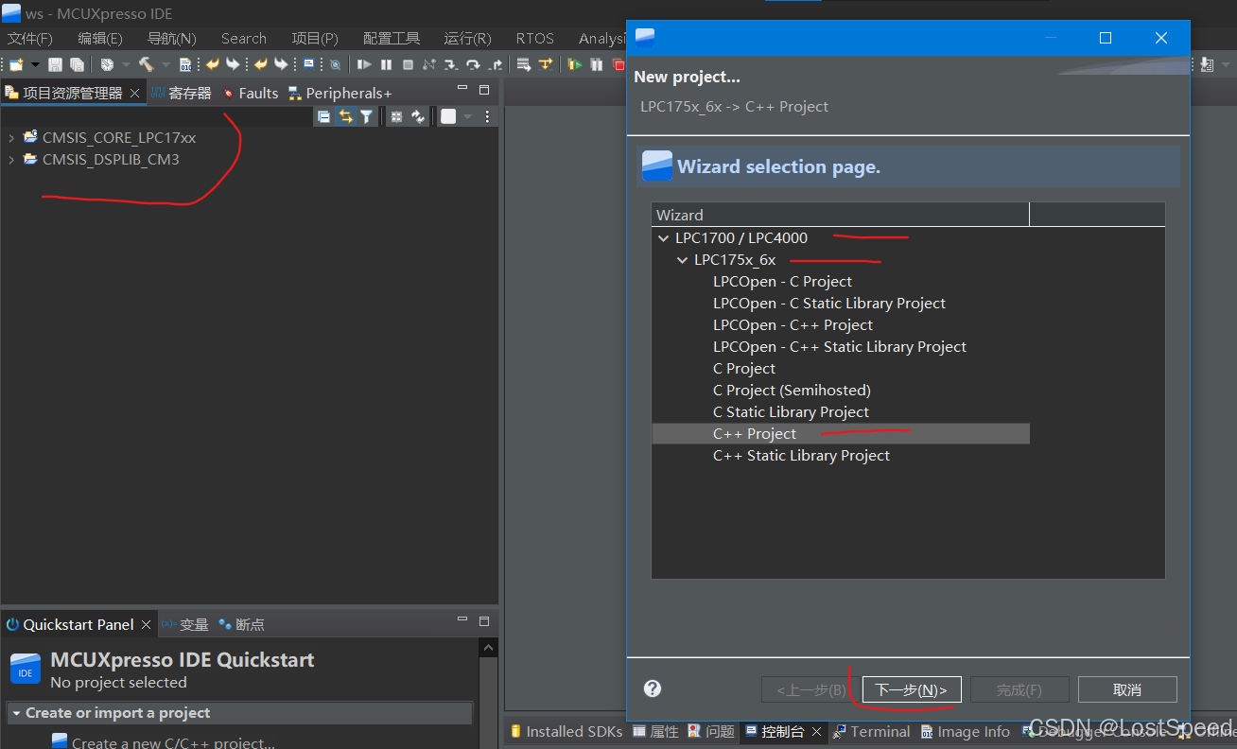Viewport: 1237px width, 749px height.
Task: Open the 运行(R) menu
Action: [x=468, y=39]
